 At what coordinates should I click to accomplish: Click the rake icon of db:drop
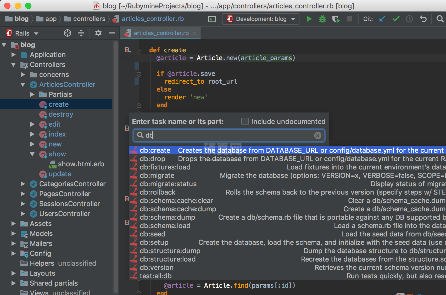133,159
